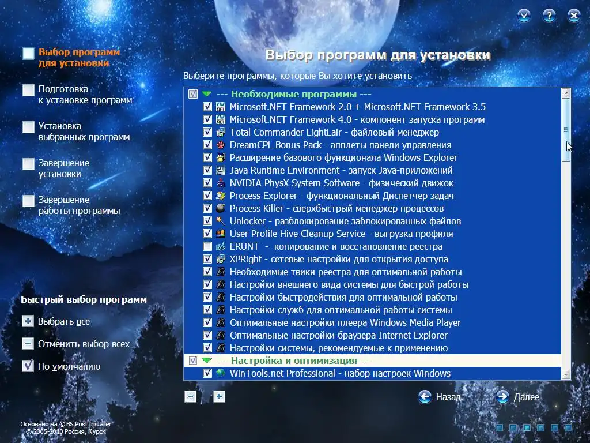Click the Process Explorer icon
The image size is (590, 443).
(221, 196)
